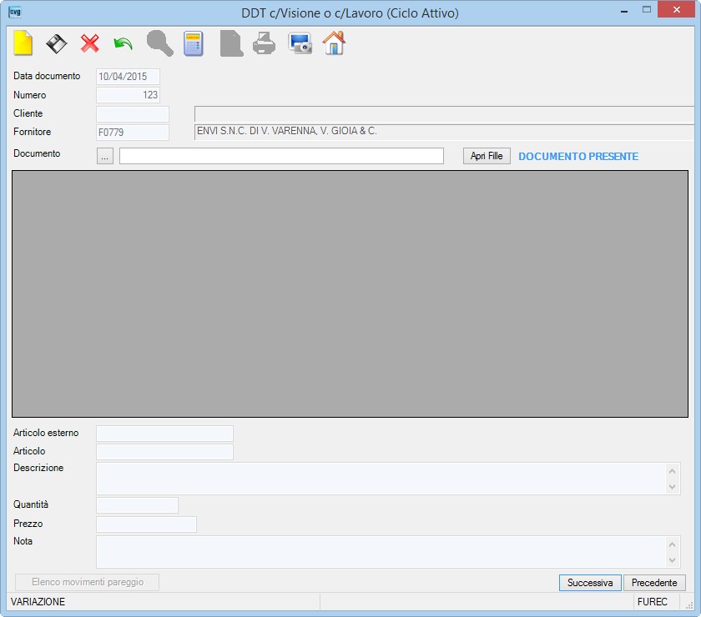Click the Apri Fille button
Viewport: 701px width, 617px height.
(487, 156)
